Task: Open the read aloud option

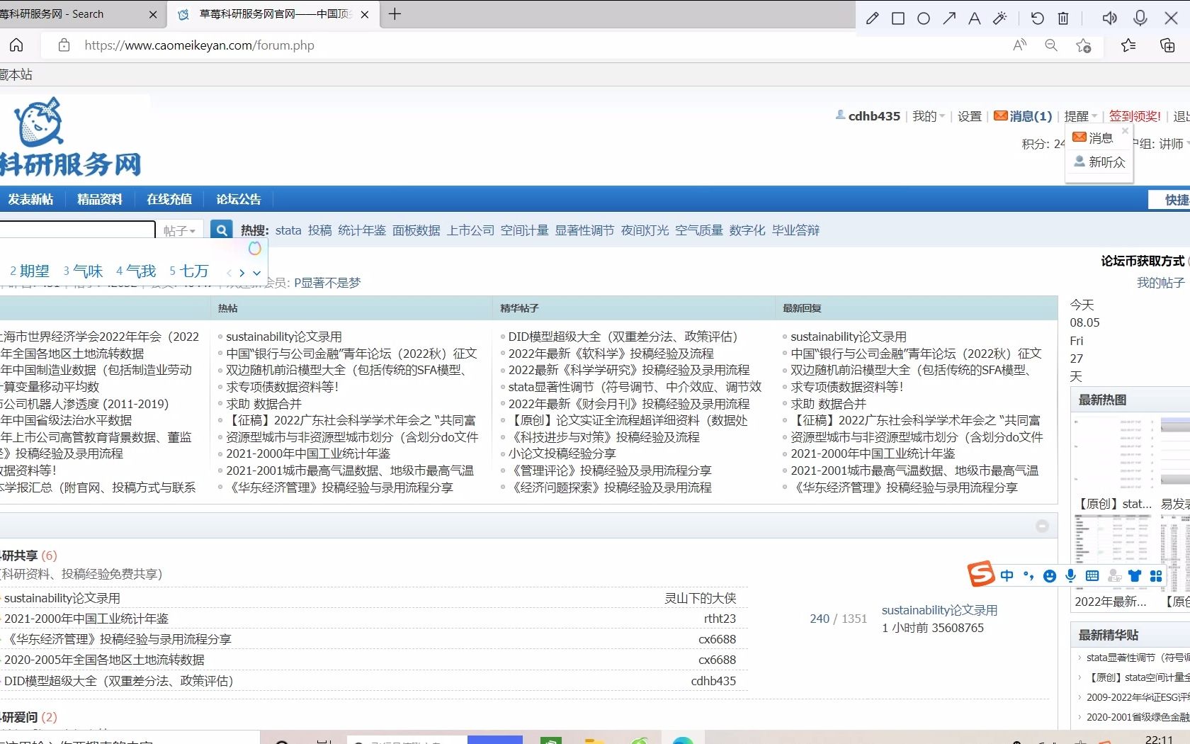Action: pos(1020,45)
